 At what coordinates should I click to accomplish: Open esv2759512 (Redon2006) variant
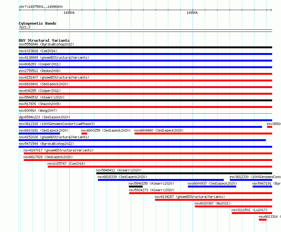coord(40,71)
